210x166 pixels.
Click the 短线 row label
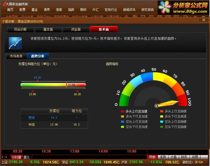[32, 118]
